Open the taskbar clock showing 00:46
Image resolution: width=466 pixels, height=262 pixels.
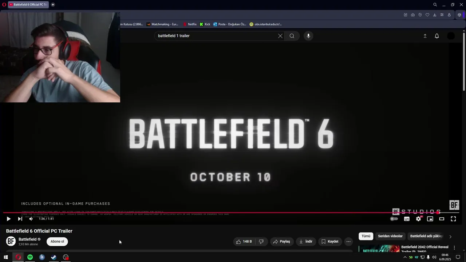point(445,257)
